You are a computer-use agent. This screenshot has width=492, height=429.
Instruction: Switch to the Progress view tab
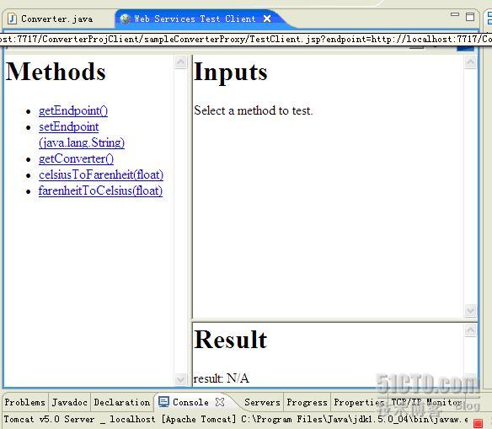click(307, 402)
